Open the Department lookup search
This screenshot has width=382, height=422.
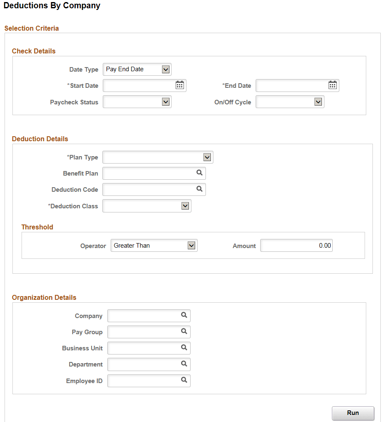point(184,364)
